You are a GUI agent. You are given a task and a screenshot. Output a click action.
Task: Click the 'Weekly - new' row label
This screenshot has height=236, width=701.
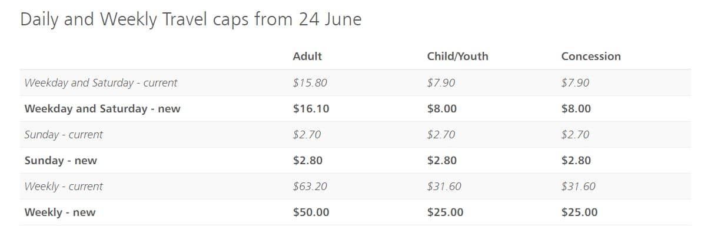pos(60,212)
